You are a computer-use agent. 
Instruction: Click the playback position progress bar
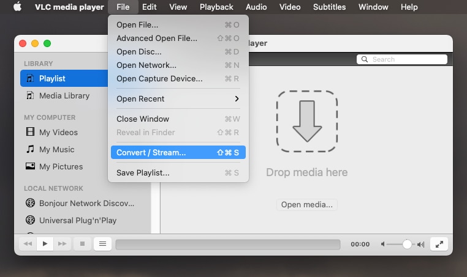pyautogui.click(x=228, y=245)
